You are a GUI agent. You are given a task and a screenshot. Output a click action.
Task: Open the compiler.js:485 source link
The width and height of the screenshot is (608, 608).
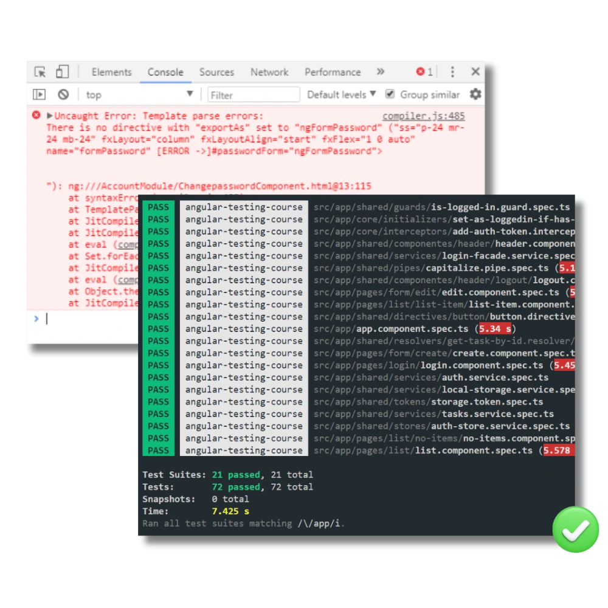point(423,116)
